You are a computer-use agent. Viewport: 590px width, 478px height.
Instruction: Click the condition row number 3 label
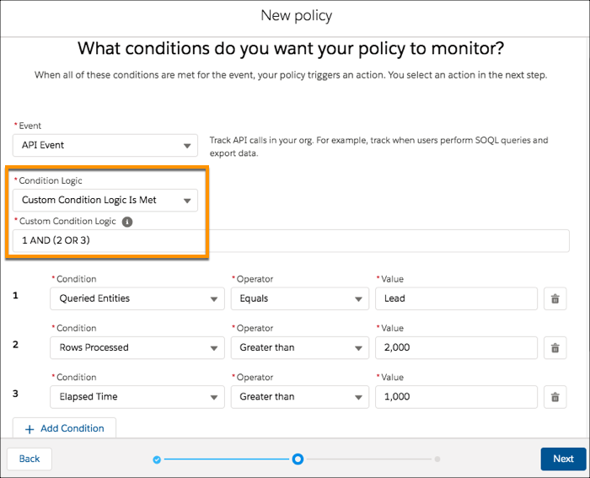[x=15, y=394]
